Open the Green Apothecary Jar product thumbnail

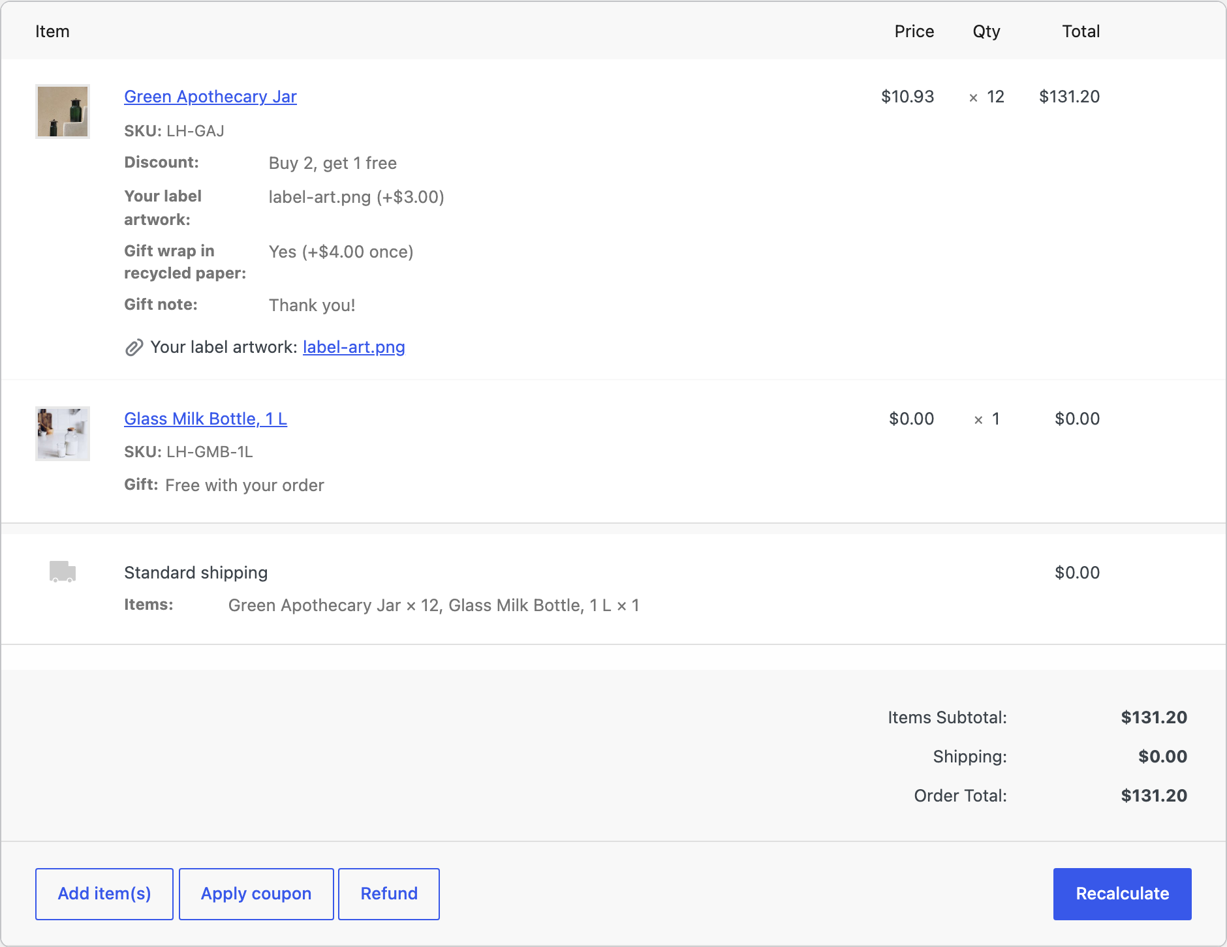pyautogui.click(x=63, y=112)
